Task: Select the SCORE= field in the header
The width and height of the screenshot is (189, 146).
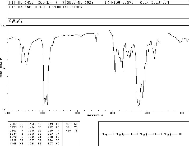Action: 51,2
